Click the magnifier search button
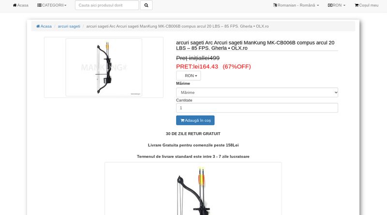387x215 pixels. click(x=146, y=5)
